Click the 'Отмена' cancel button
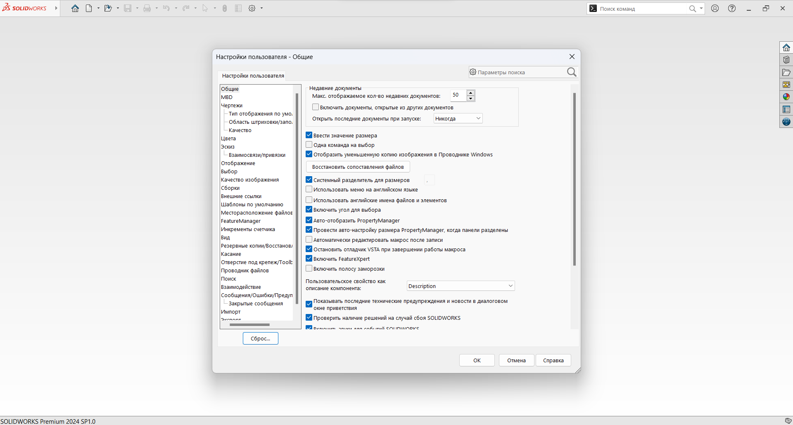 [517, 360]
